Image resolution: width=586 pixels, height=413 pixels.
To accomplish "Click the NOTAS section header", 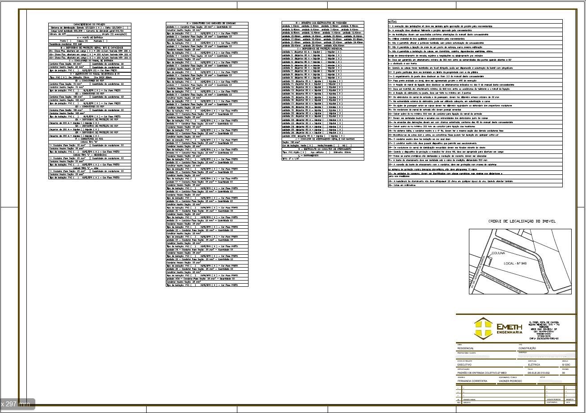I will 392,21.
